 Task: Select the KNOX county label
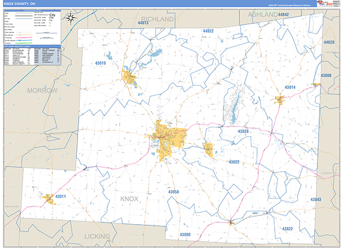pos(129,199)
